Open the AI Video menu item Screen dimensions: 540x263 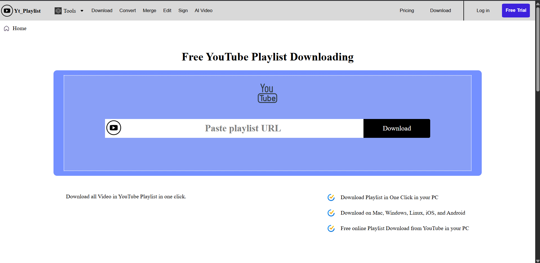tap(204, 10)
